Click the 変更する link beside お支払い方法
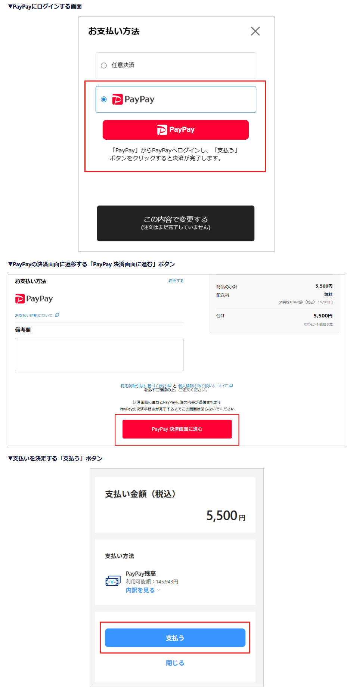 pos(176,281)
